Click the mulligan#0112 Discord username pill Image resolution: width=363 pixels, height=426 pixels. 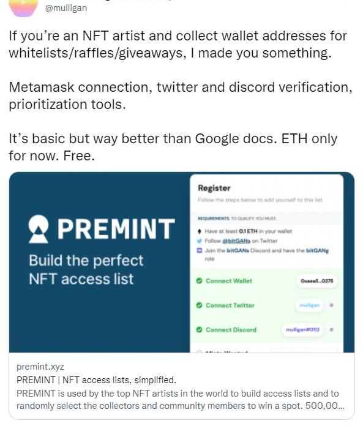[302, 329]
